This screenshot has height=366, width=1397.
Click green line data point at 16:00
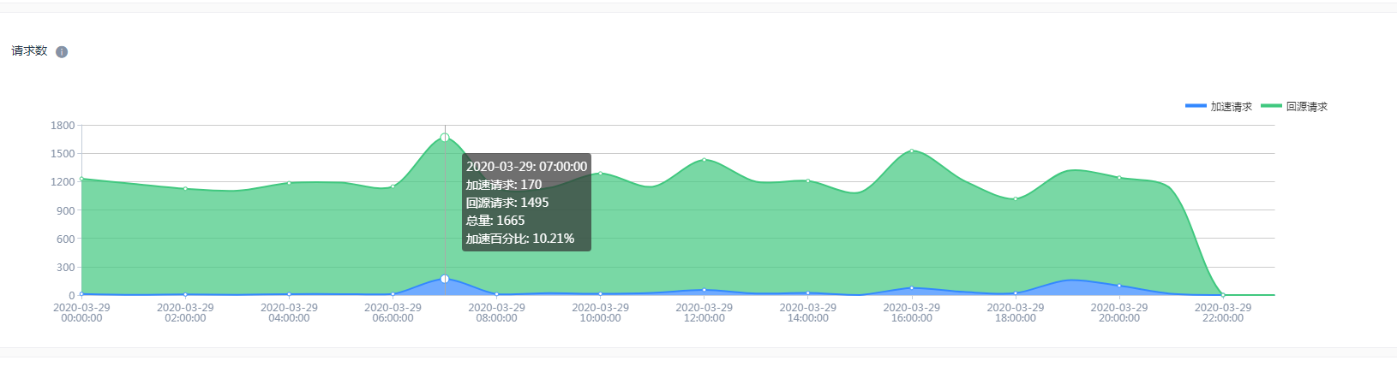[912, 151]
